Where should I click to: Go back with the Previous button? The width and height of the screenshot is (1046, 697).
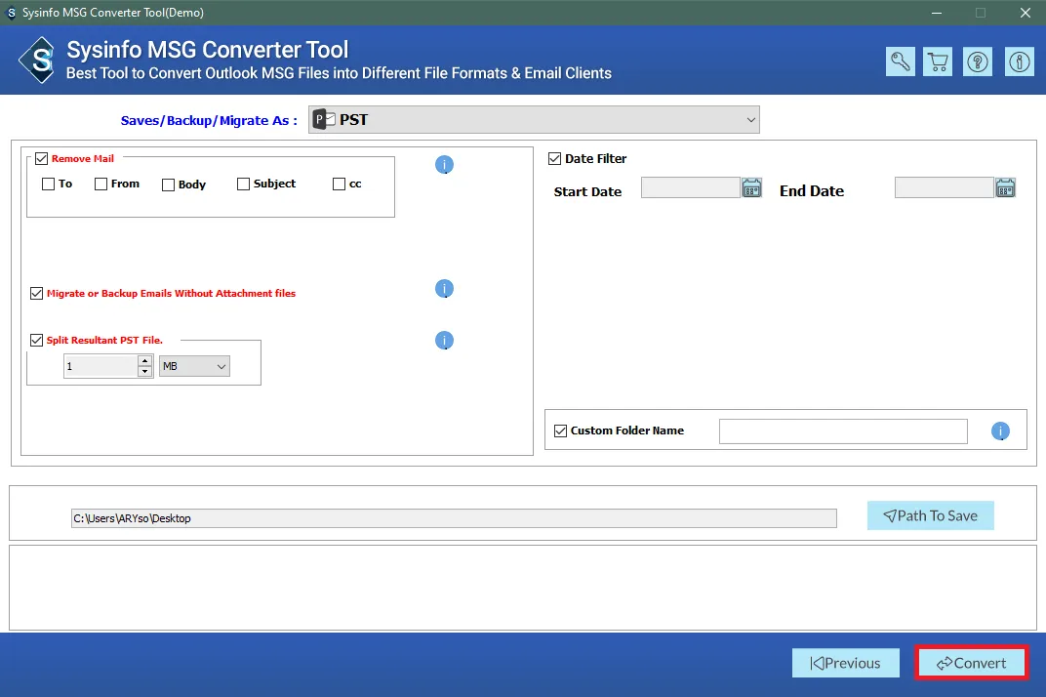845,663
